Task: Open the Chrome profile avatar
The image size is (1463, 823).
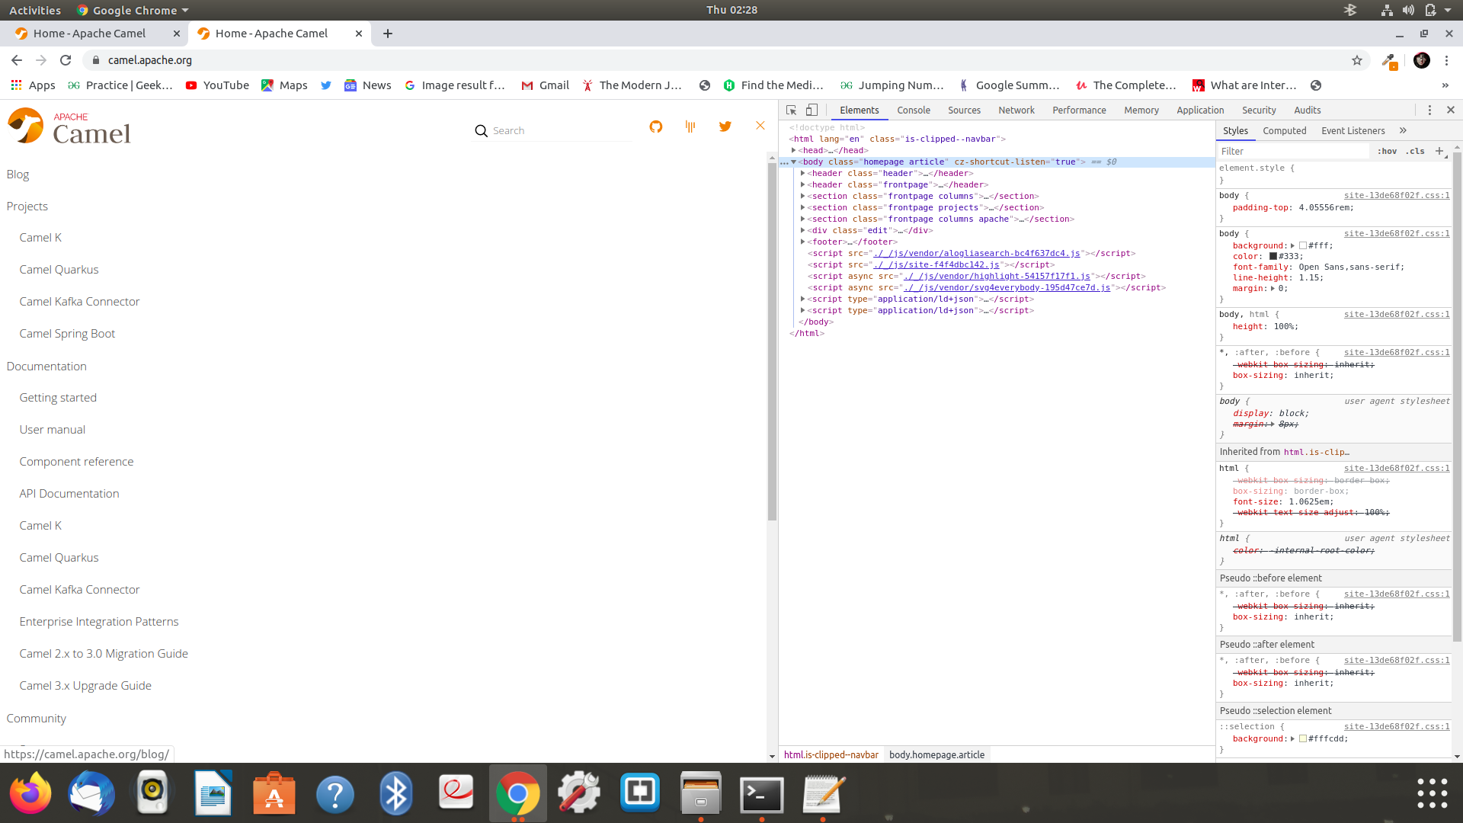Action: pyautogui.click(x=1422, y=60)
